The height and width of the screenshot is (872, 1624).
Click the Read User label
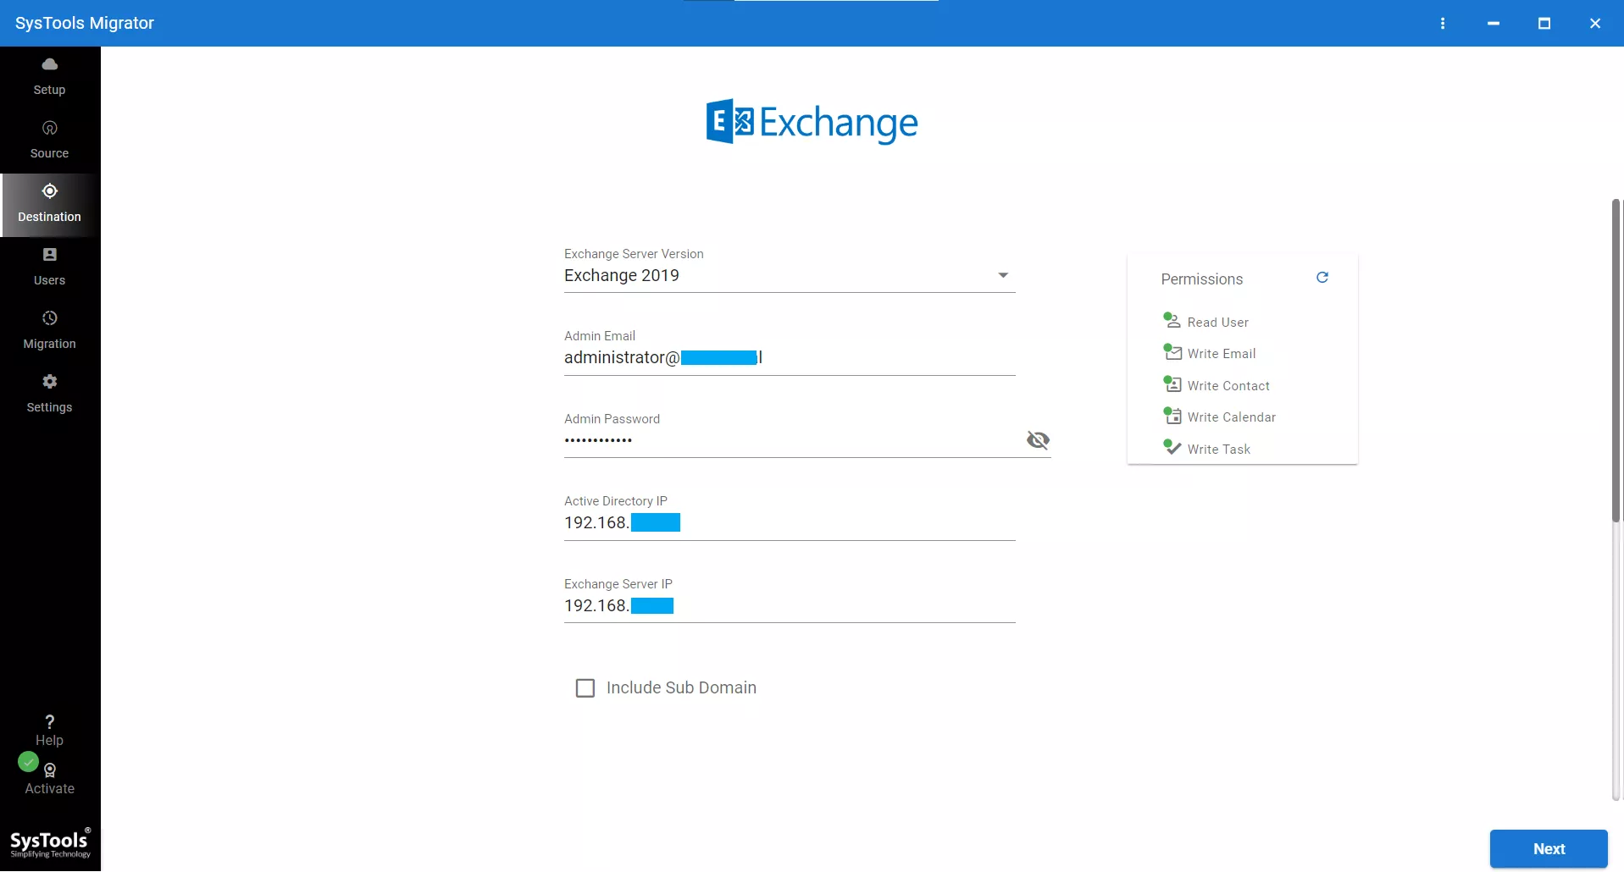[x=1218, y=323]
